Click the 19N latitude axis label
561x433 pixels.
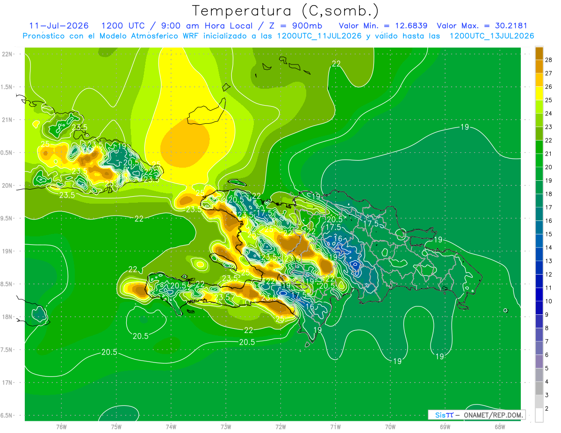pos(7,251)
